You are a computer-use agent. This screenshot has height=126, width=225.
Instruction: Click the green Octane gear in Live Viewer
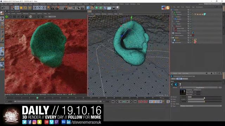click(7, 17)
